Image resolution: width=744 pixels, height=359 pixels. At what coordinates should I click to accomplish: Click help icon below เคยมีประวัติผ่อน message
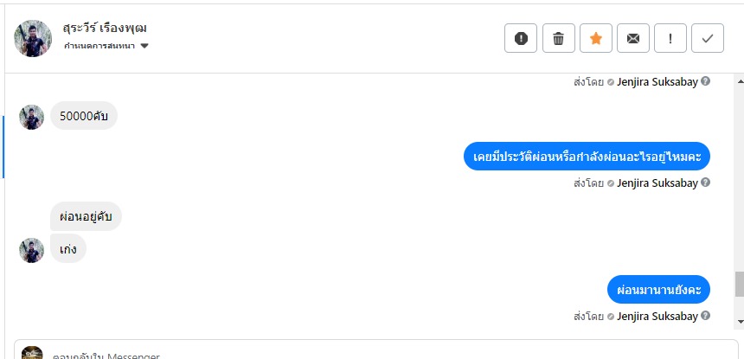[706, 183]
